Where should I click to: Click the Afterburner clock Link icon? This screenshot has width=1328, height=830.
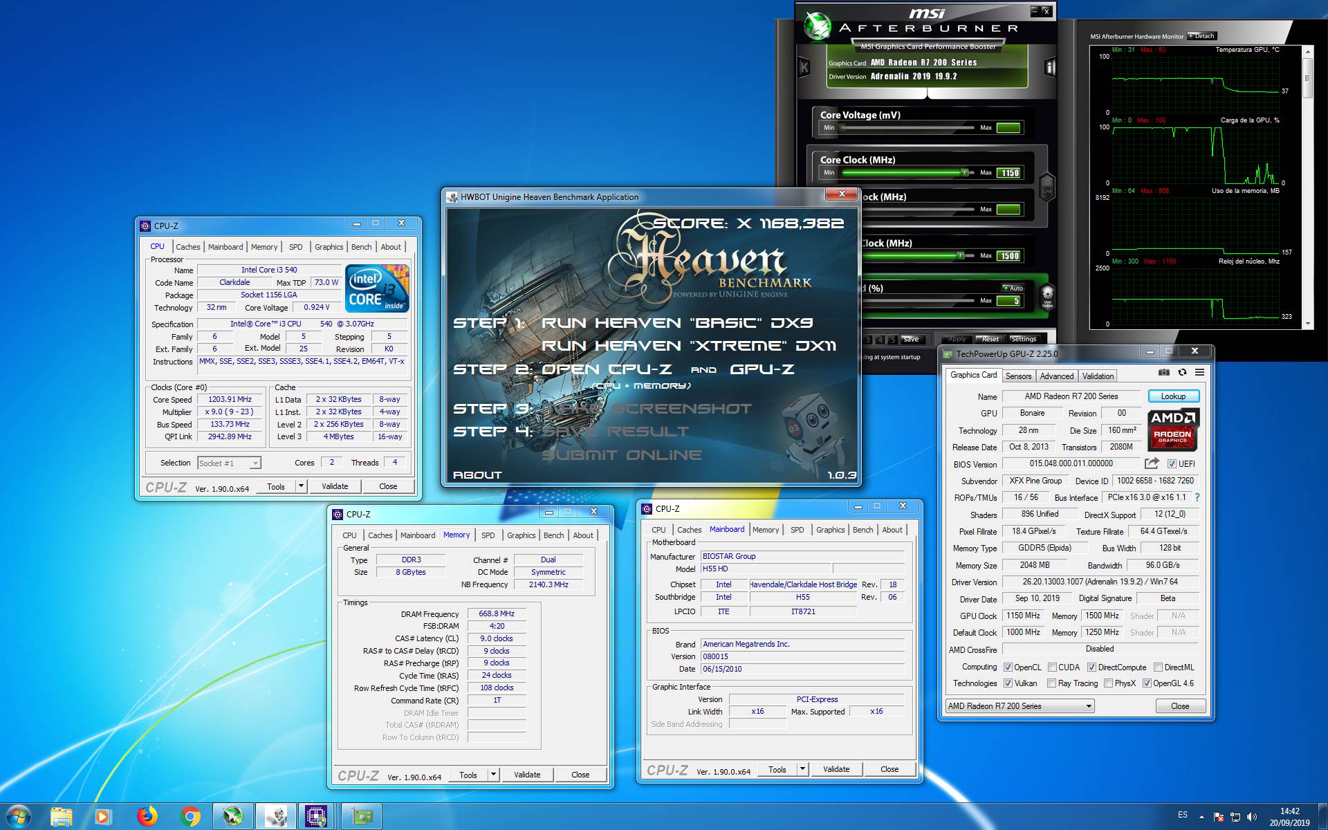1047,188
